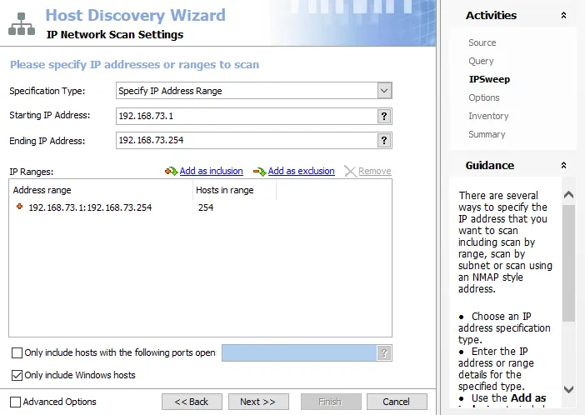Open help for Starting IP Address field
585x415 pixels.
pyautogui.click(x=384, y=116)
